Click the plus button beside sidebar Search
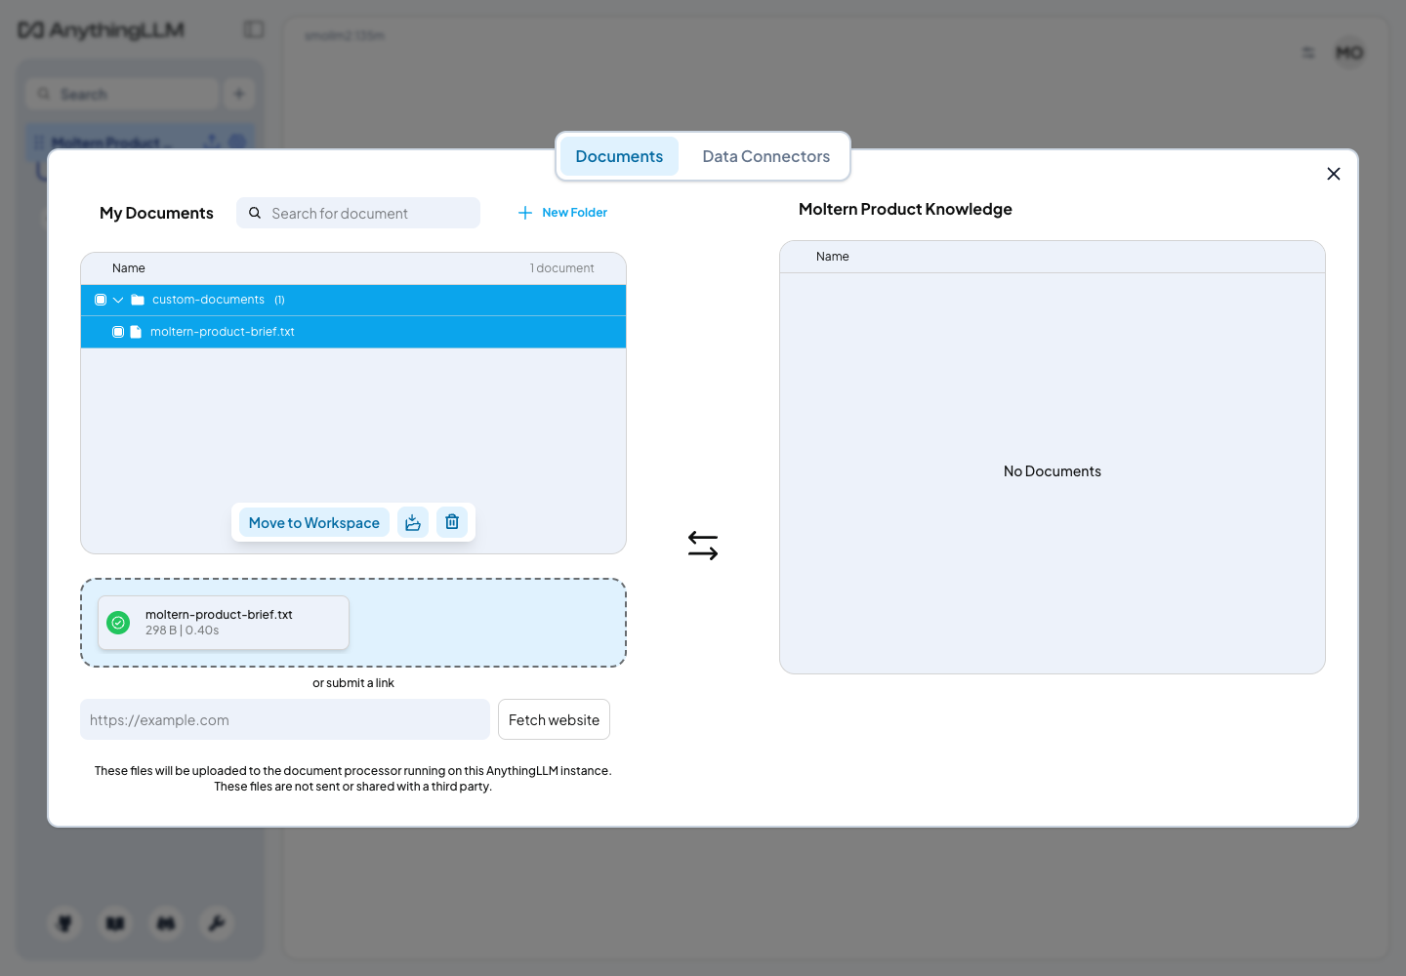Image resolution: width=1406 pixels, height=976 pixels. (x=239, y=94)
